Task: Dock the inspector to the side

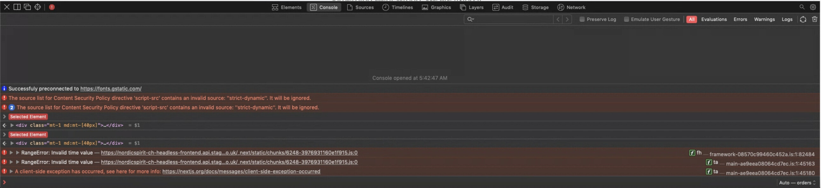Action: pos(17,7)
